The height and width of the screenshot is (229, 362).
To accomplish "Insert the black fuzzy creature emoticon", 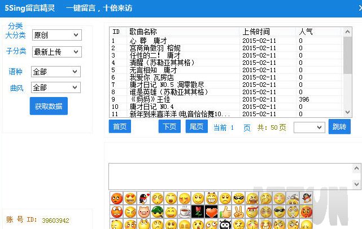I will [x=225, y=224].
